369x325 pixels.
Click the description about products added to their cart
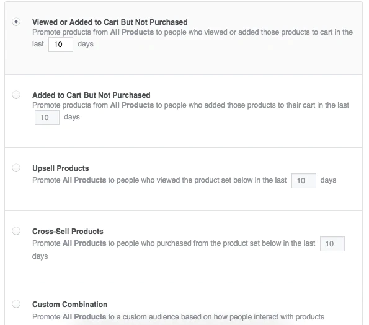click(190, 111)
